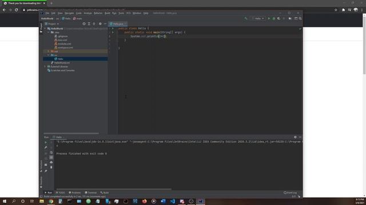The image size is (366, 205).
Task: Expand the External Libraries node
Action: (45, 67)
